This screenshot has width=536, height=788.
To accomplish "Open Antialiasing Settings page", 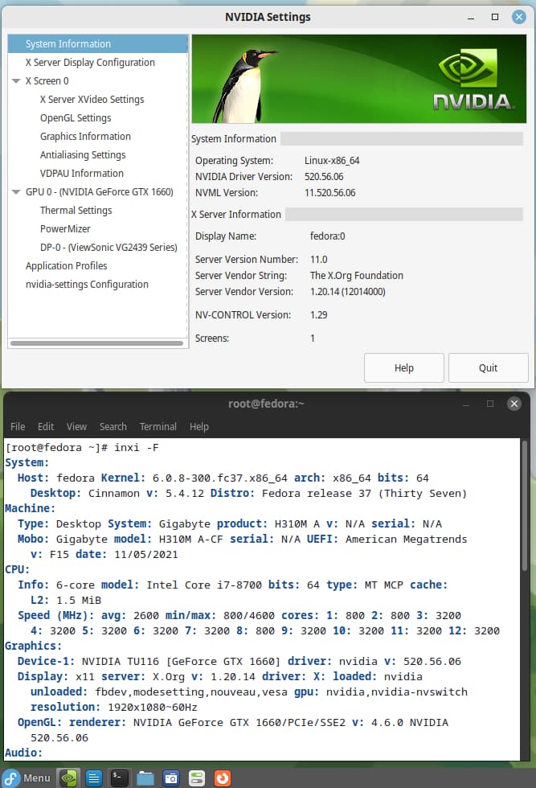I will (x=83, y=154).
